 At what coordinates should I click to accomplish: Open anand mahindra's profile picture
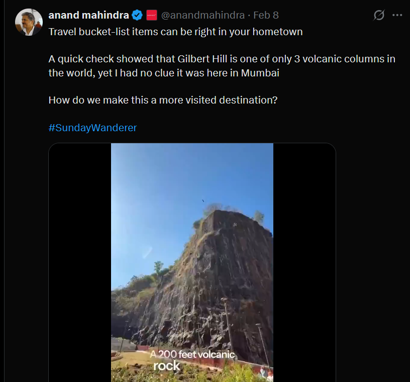pos(29,22)
